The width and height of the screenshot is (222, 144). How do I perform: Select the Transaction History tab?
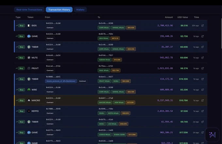click(x=59, y=9)
